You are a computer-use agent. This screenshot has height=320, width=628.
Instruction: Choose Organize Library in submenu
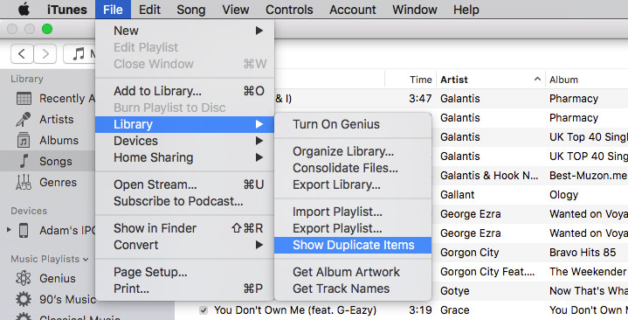point(353,151)
